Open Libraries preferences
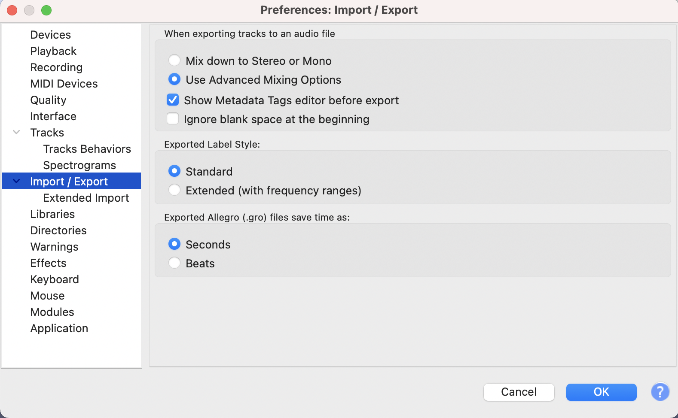 point(52,214)
